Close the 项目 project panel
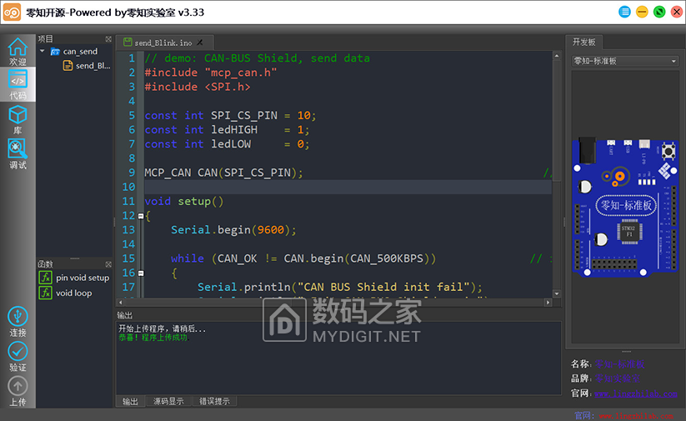This screenshot has height=421, width=686. click(x=108, y=39)
